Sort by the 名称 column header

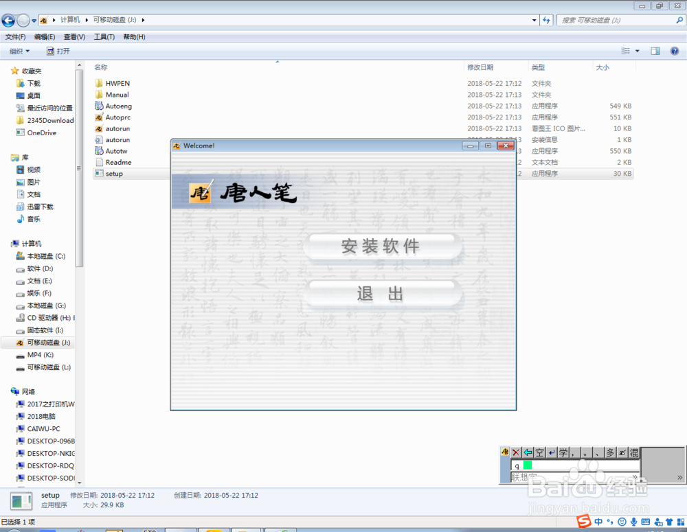[x=100, y=67]
